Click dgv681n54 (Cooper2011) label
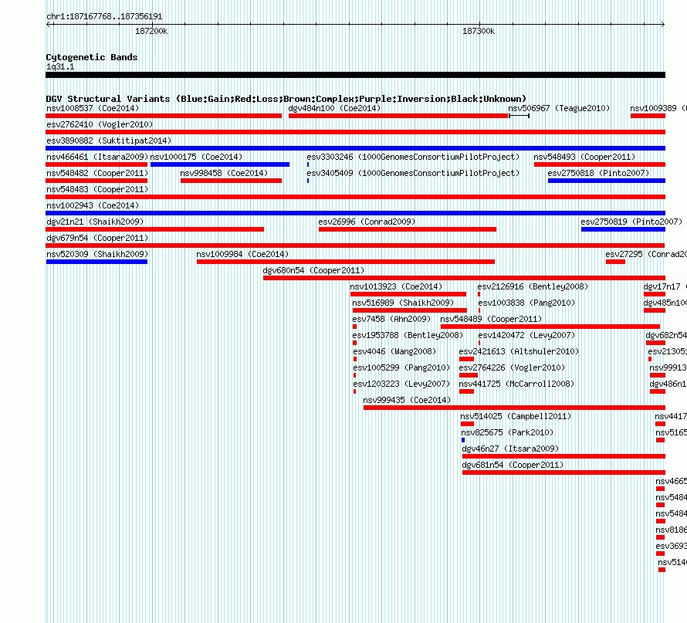The height and width of the screenshot is (623, 687). [x=513, y=465]
